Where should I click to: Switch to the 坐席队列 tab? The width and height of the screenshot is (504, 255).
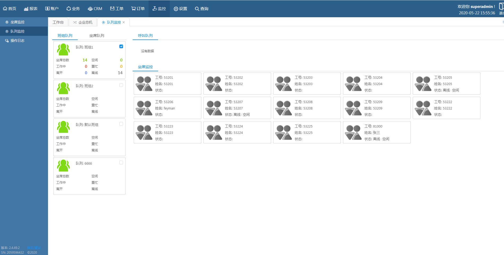pos(97,36)
